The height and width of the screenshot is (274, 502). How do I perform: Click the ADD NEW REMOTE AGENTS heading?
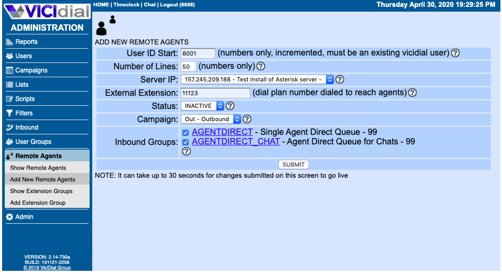[x=142, y=42]
